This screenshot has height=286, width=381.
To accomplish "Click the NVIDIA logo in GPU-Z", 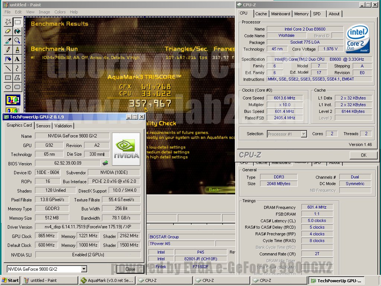I will 126,149.
